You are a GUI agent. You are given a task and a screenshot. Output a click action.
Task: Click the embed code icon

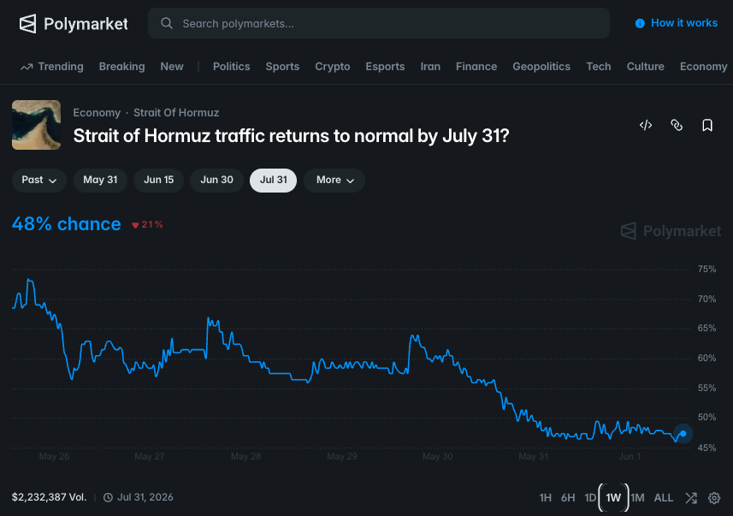click(646, 125)
